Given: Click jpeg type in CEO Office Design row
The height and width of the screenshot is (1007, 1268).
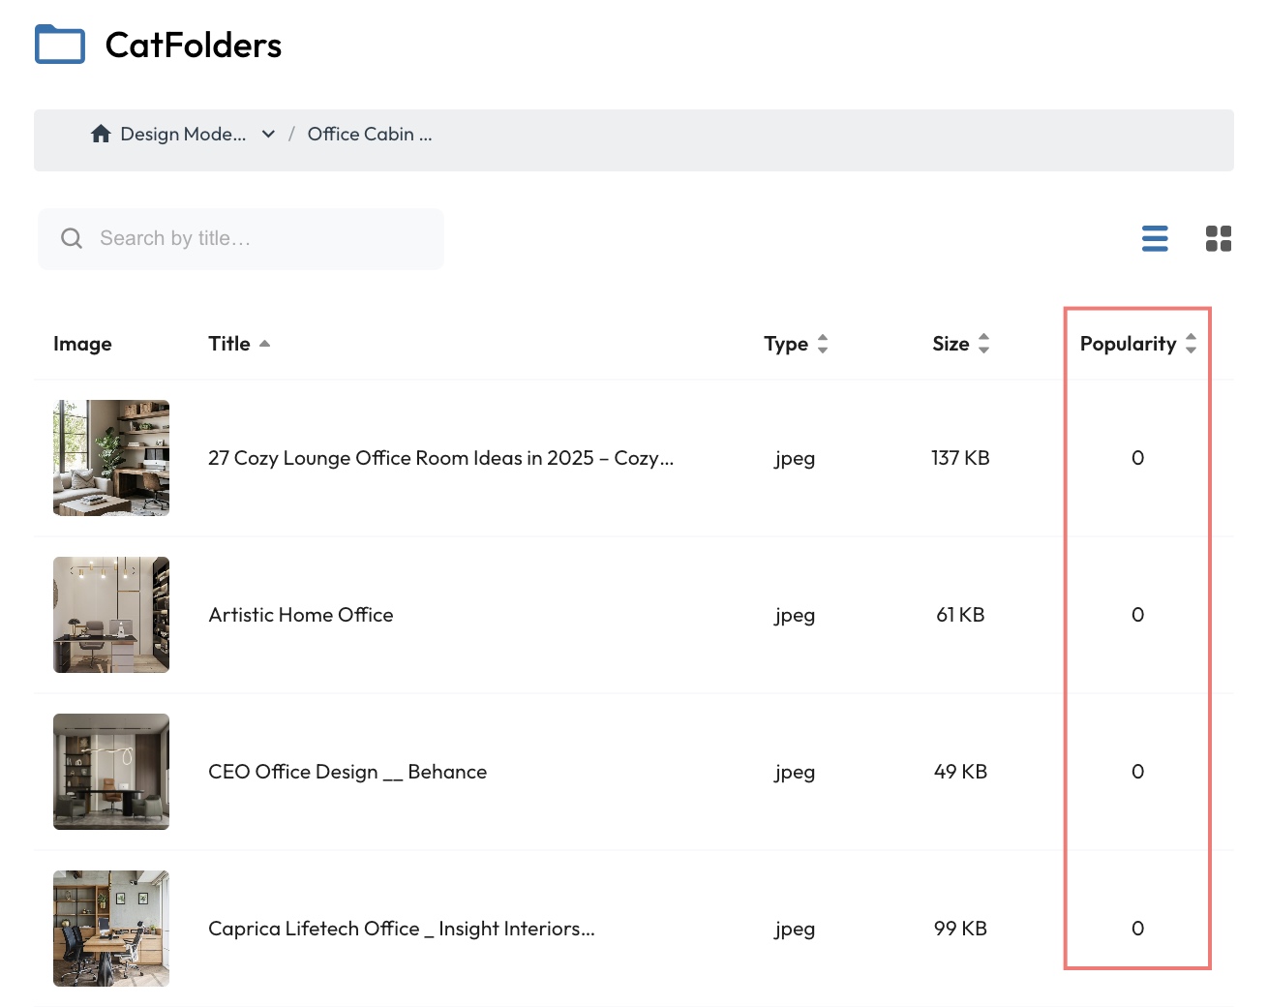Looking at the screenshot, I should [x=795, y=773].
